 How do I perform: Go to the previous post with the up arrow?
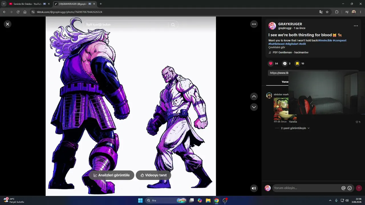[x=254, y=97]
